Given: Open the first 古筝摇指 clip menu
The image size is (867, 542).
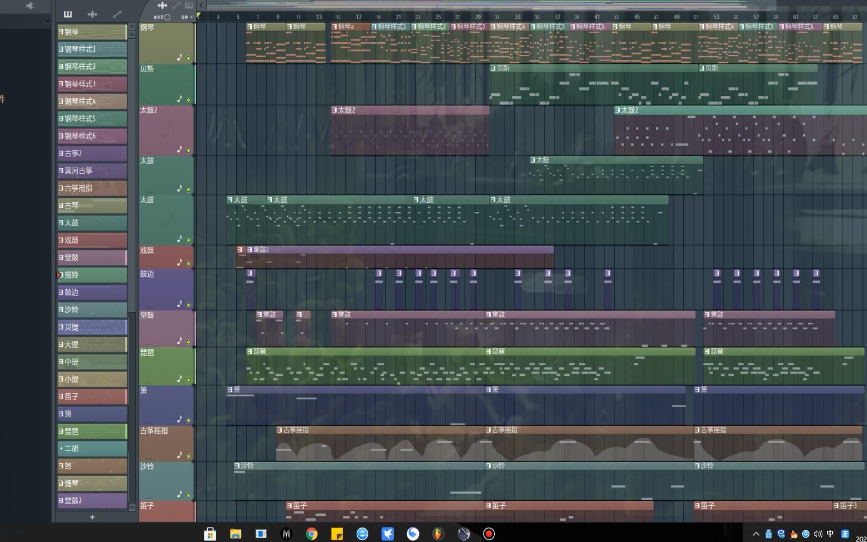Looking at the screenshot, I should 280,430.
